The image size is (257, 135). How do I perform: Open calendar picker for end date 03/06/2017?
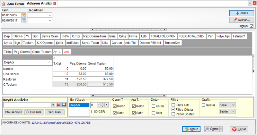pyautogui.click(x=23, y=21)
